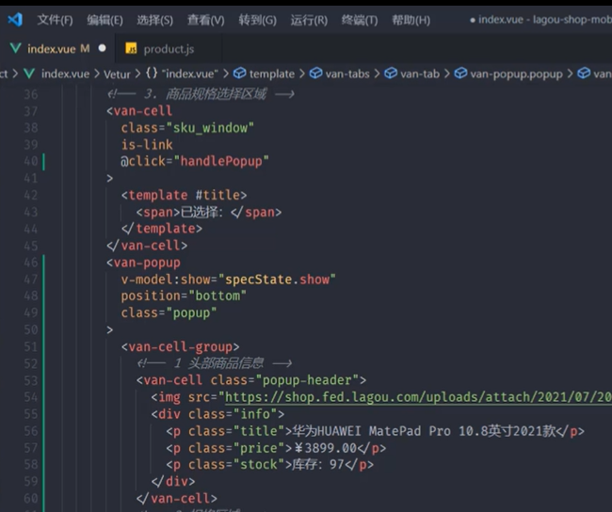Click the cube icon beside van-tabs breadcrumb
This screenshot has height=512, width=612.
[315, 73]
